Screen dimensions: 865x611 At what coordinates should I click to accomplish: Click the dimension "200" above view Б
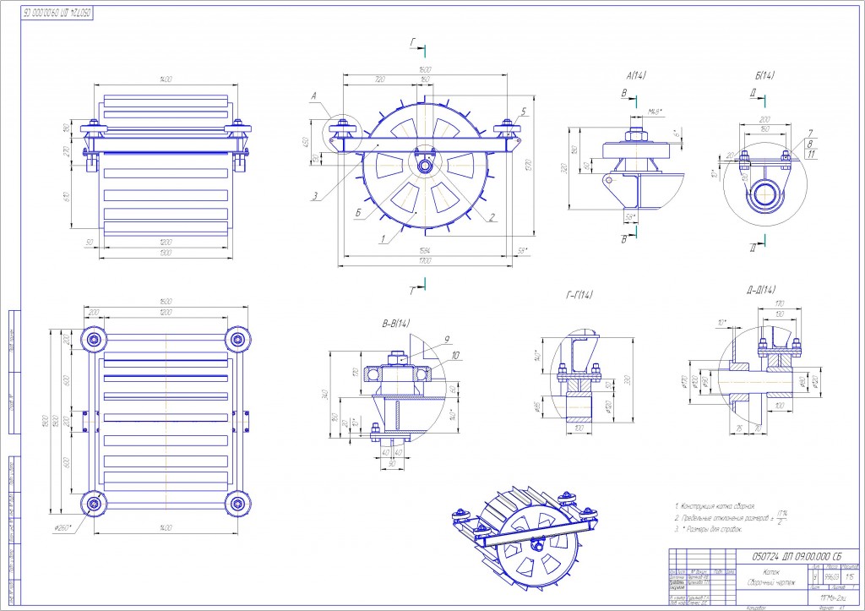[764, 119]
